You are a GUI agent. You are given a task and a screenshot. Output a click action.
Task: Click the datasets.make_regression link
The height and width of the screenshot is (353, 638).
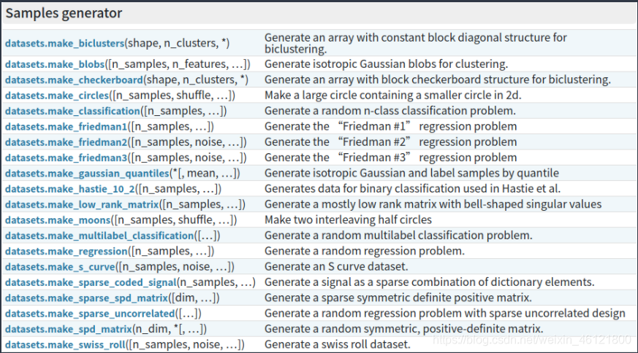[x=66, y=251]
